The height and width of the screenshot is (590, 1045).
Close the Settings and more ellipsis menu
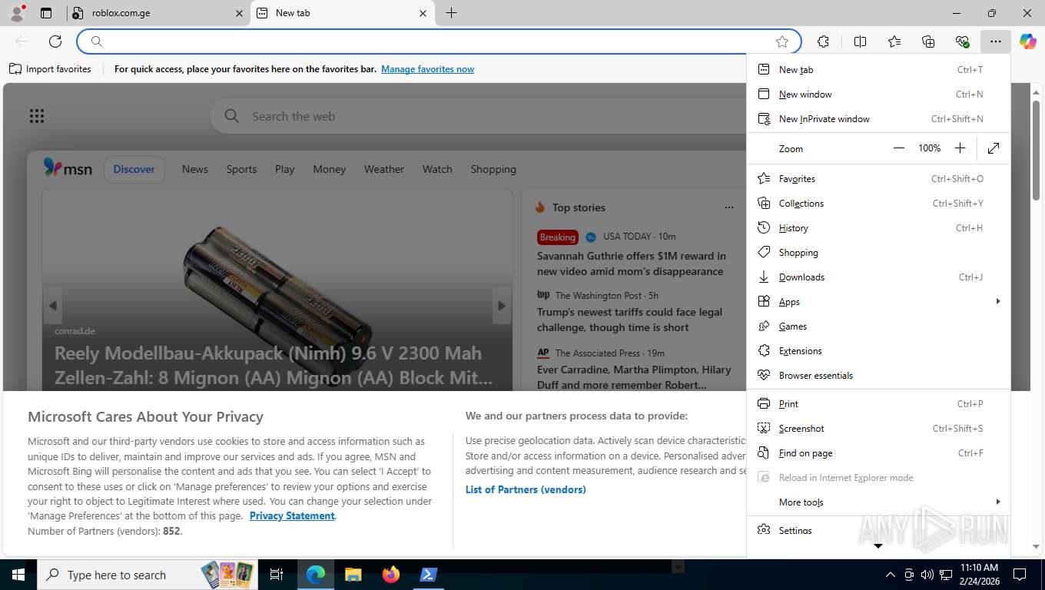pyautogui.click(x=996, y=41)
